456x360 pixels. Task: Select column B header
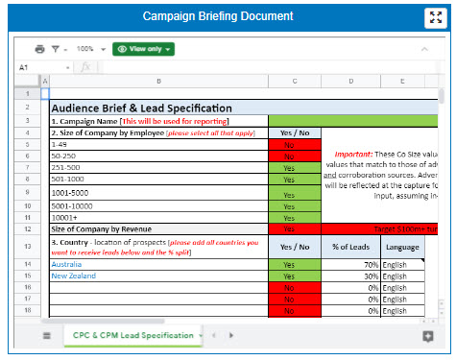click(x=158, y=82)
